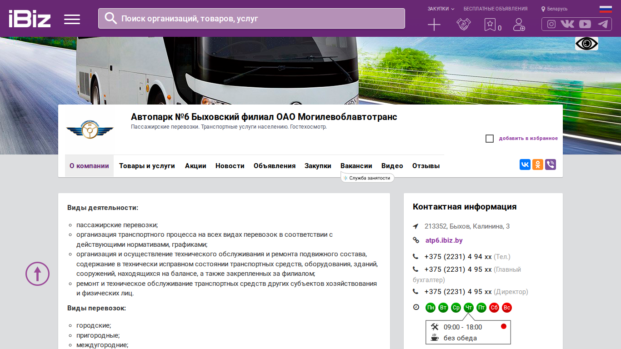Toggle the accessibility eye icon
The height and width of the screenshot is (349, 621).
pyautogui.click(x=586, y=44)
